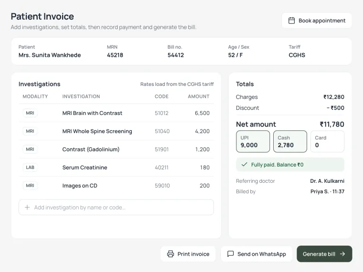
Task: Click the Book appointment label
Action: tap(322, 21)
